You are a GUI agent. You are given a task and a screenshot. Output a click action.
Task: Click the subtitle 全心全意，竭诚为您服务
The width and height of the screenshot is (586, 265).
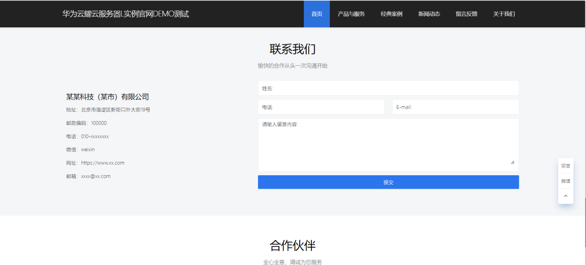[x=293, y=262]
